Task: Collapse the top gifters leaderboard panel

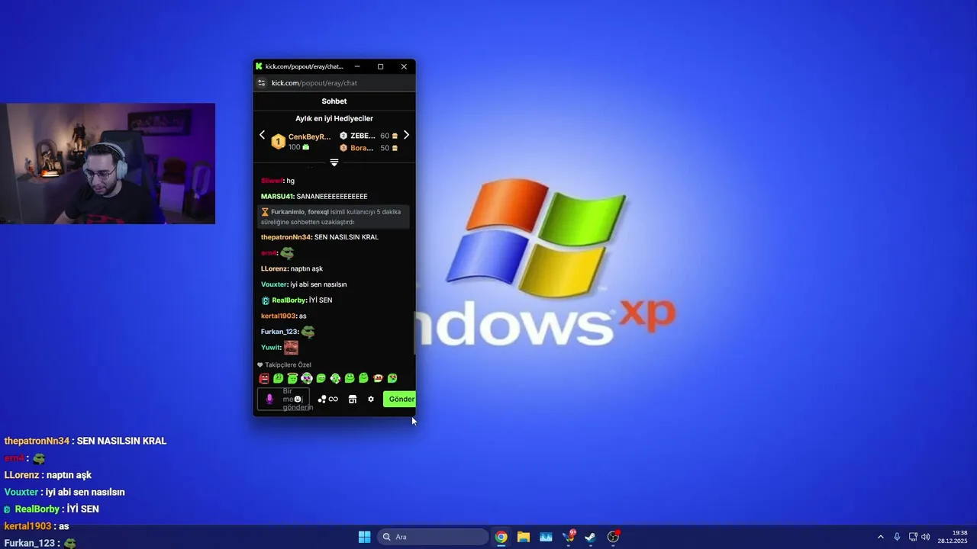Action: coord(334,162)
